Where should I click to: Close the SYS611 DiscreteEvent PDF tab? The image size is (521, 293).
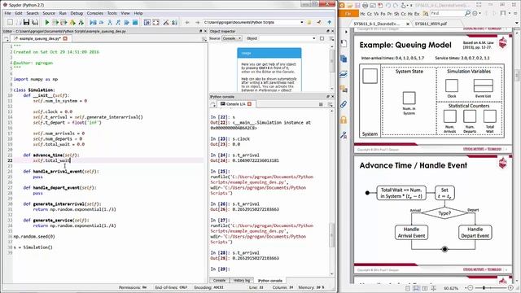click(408, 24)
